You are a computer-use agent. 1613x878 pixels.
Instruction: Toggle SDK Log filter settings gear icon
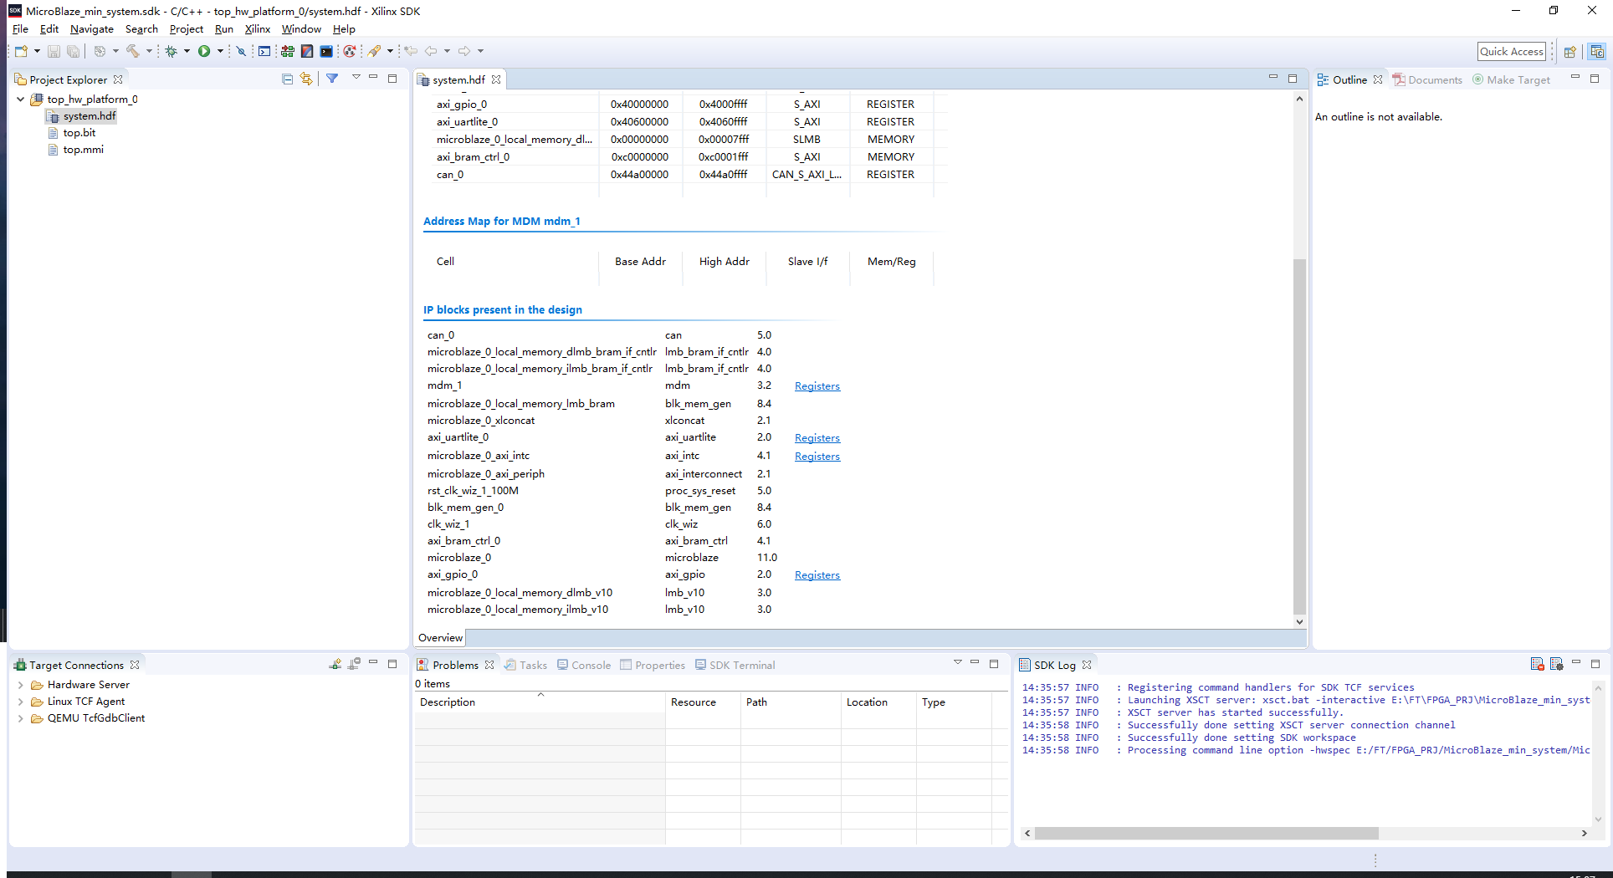point(1556,663)
